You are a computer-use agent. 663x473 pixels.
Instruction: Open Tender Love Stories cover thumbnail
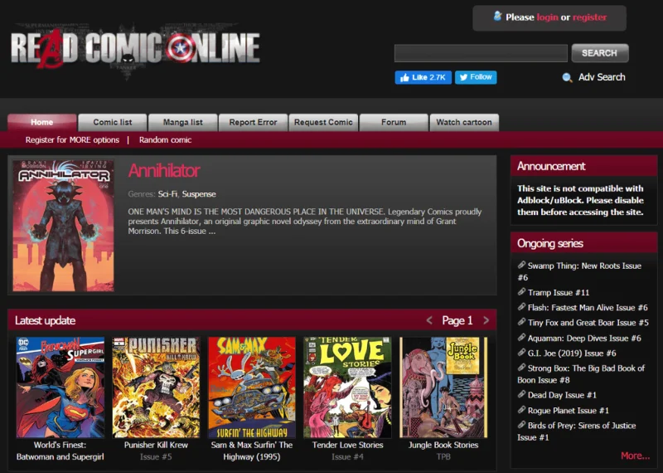pos(347,387)
